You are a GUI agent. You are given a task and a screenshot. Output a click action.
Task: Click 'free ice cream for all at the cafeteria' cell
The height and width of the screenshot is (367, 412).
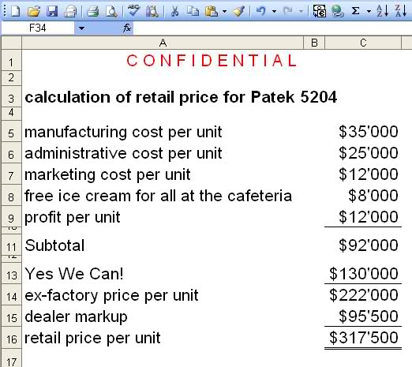click(x=163, y=196)
